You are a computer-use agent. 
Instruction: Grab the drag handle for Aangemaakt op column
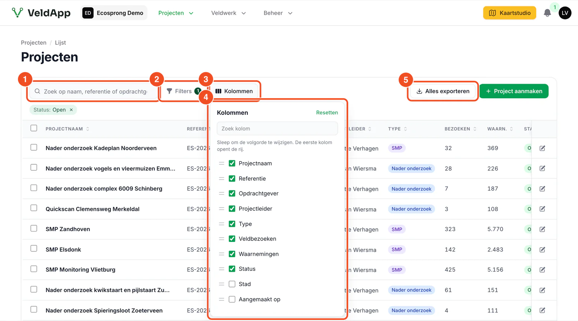(x=221, y=299)
